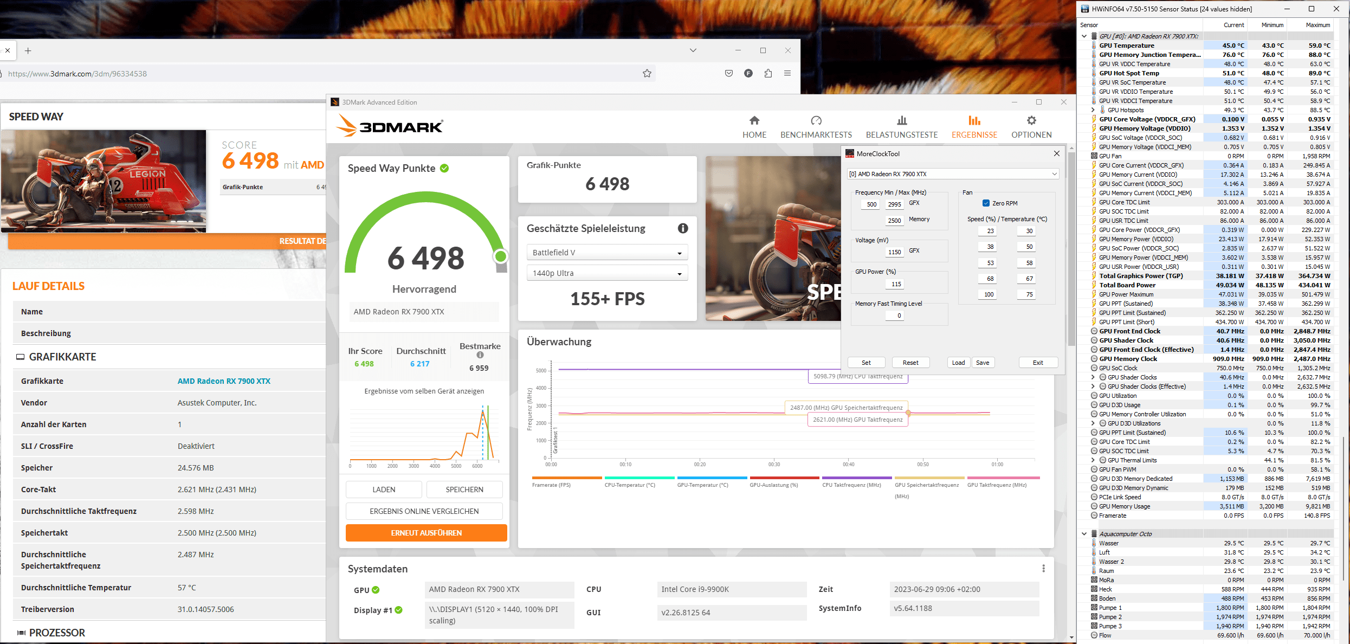Click the AMD Radeon RX 7900 XTX link
Viewport: 1350px width, 644px height.
pyautogui.click(x=224, y=381)
